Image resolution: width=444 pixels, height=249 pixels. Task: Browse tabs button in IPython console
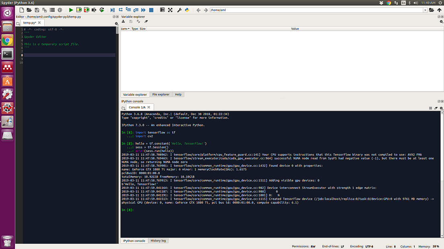click(123, 108)
